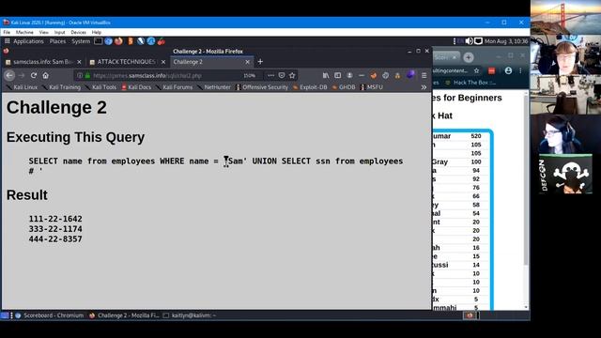The height and width of the screenshot is (338, 601).
Task: Launch Cherrytree from the Kali panel
Action: tap(162, 41)
